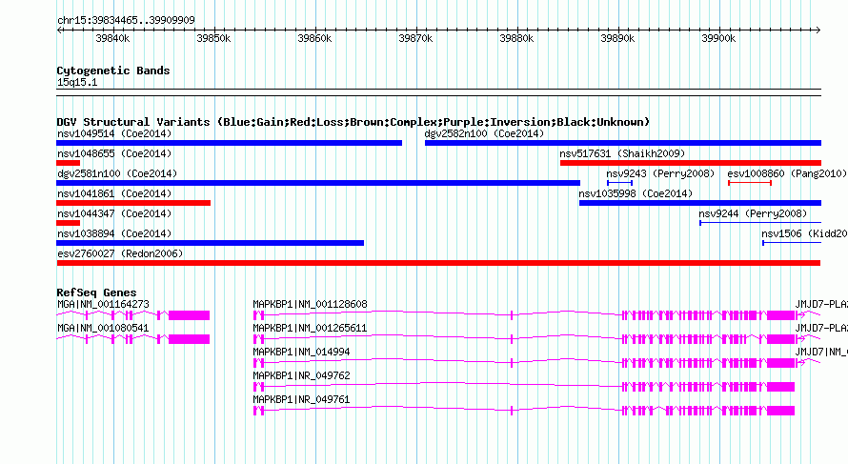Click the 39900k ruler tick label
The image size is (848, 464).
tap(718, 38)
